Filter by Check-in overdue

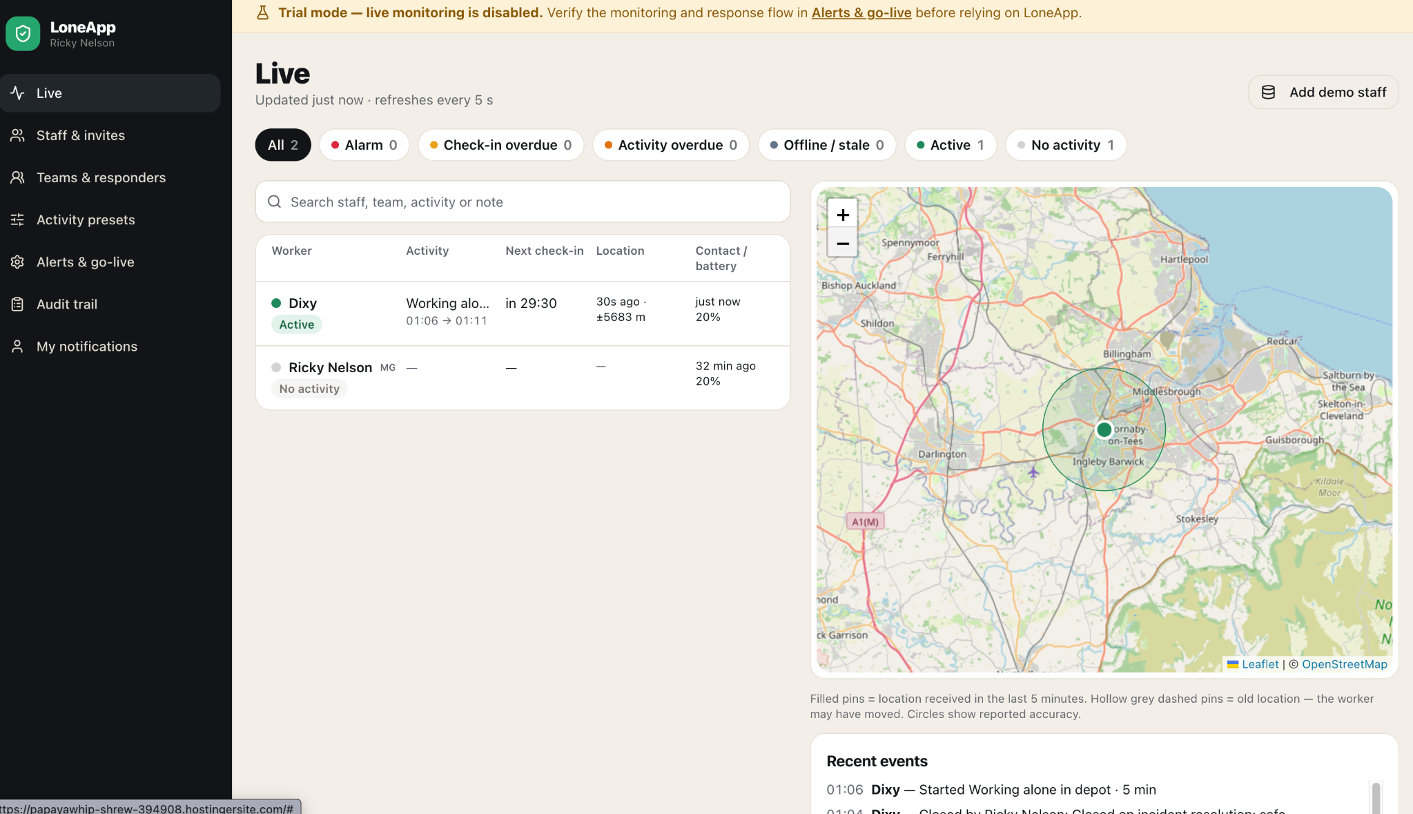click(501, 145)
